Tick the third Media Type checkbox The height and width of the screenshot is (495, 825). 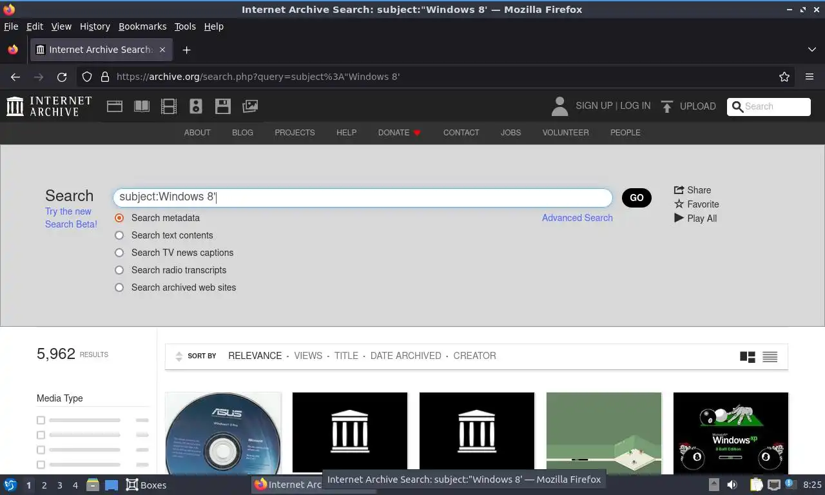[41, 450]
